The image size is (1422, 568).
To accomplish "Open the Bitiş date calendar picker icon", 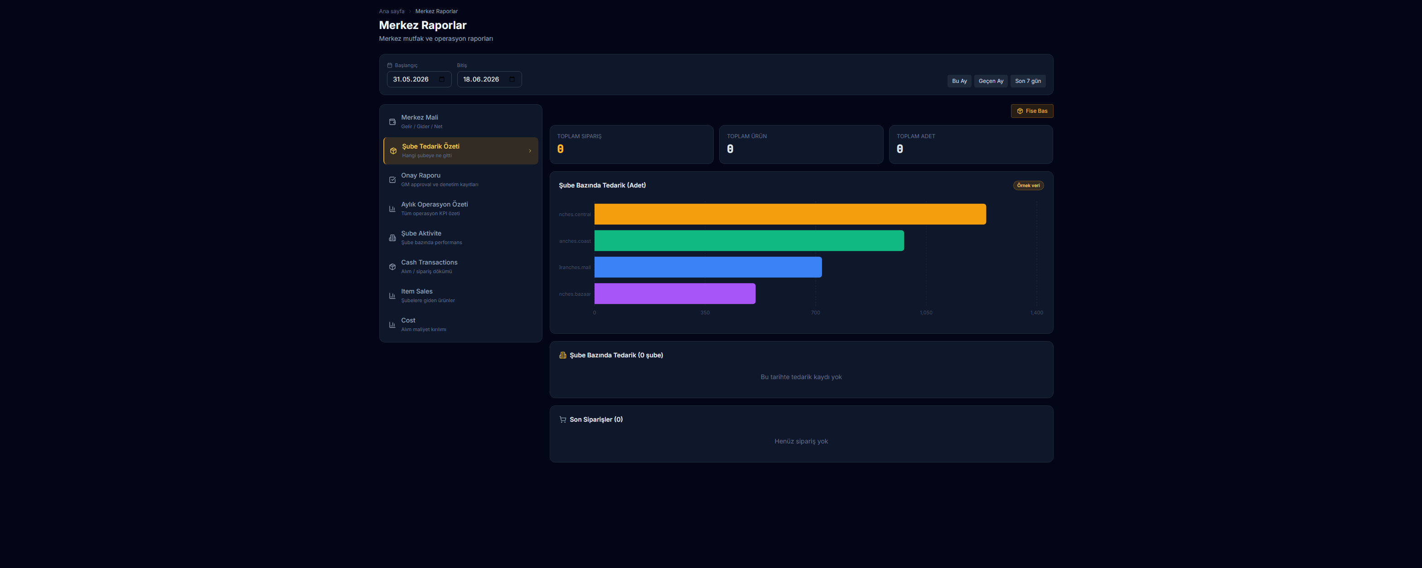I will 512,79.
